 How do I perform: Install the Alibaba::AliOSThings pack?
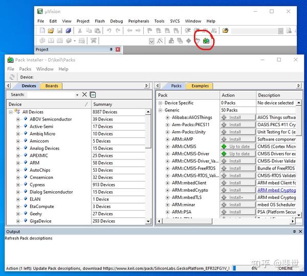[238, 118]
